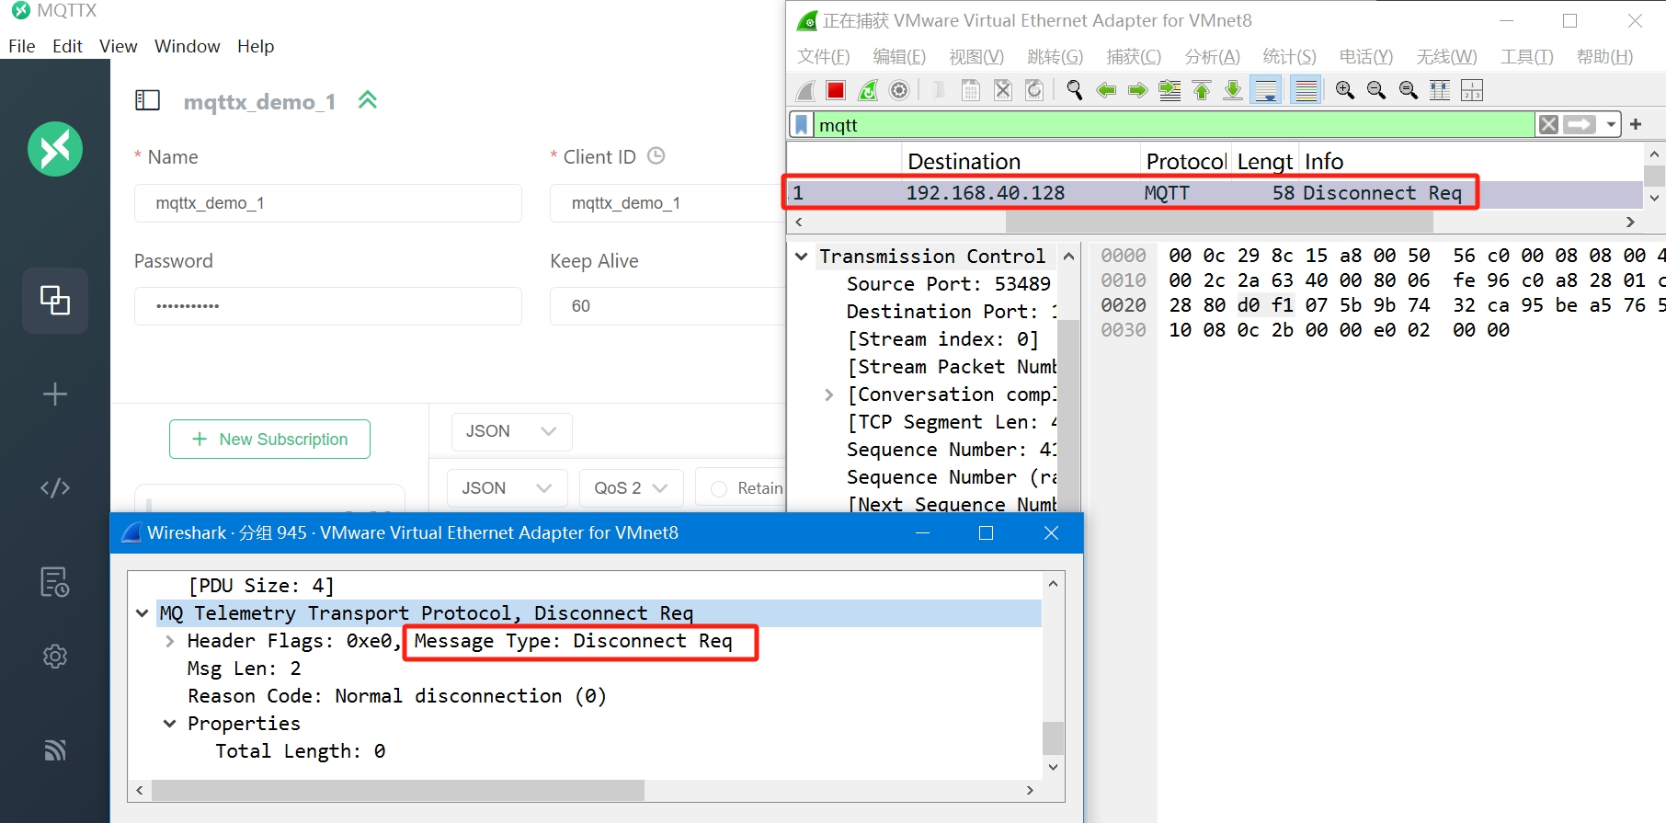This screenshot has width=1666, height=823.
Task: Open the lower JSON payload dropdown
Action: coord(508,488)
